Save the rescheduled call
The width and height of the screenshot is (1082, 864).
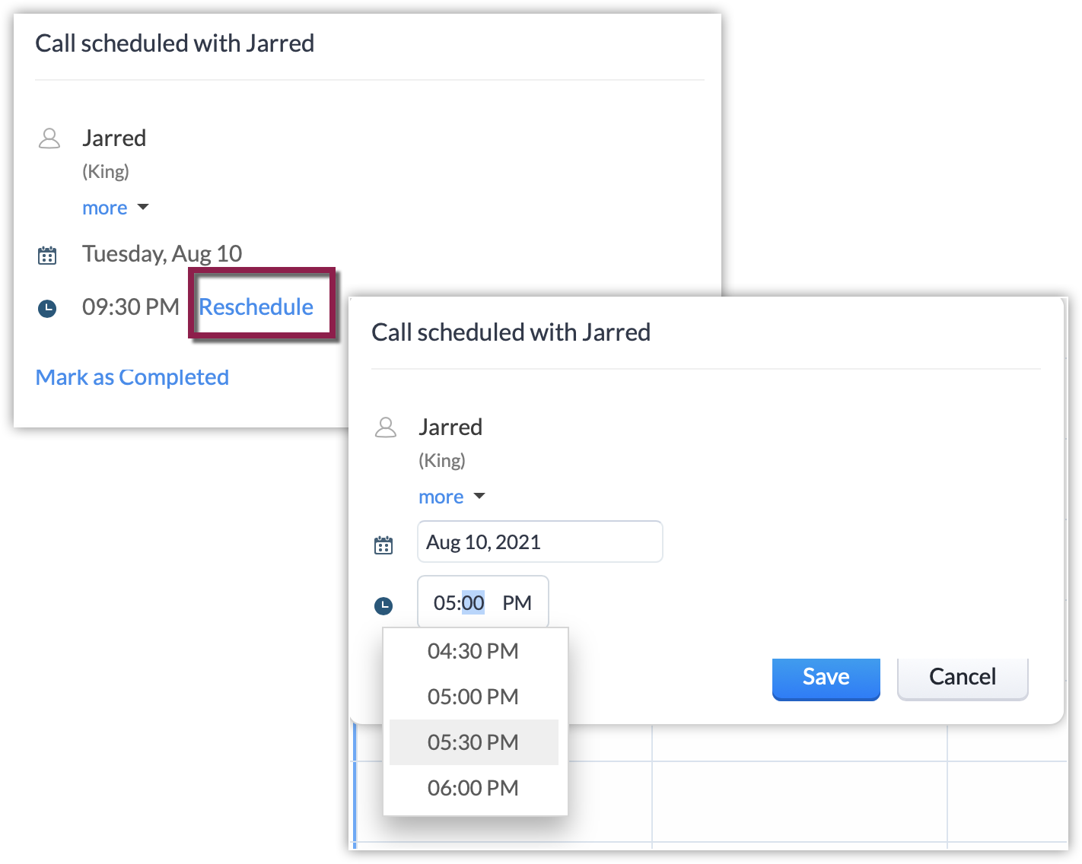tap(826, 677)
